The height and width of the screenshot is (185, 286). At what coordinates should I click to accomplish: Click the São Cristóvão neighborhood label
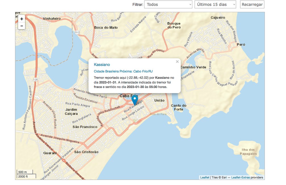(86, 152)
